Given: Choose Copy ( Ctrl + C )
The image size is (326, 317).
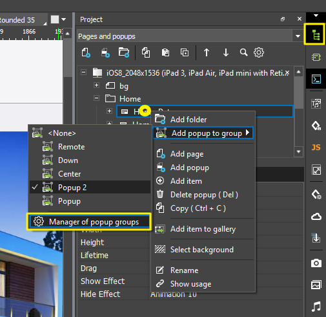Looking at the screenshot, I should click(203, 208).
